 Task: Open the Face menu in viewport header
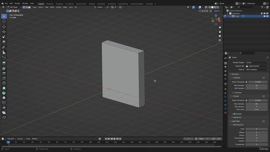click(70, 7)
